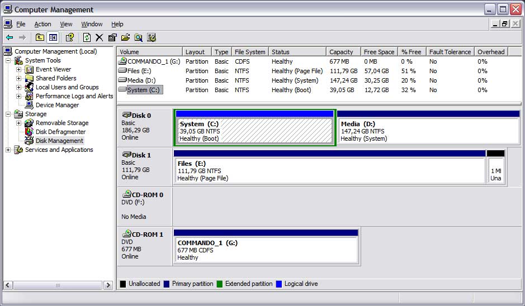
Task: Select System (C:) partition block on Disk 0
Action: [254, 128]
